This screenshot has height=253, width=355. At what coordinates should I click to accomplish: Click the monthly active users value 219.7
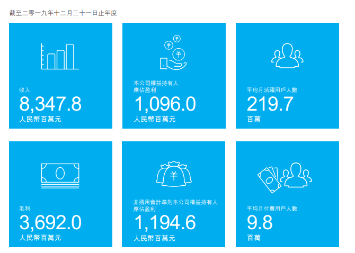point(270,104)
